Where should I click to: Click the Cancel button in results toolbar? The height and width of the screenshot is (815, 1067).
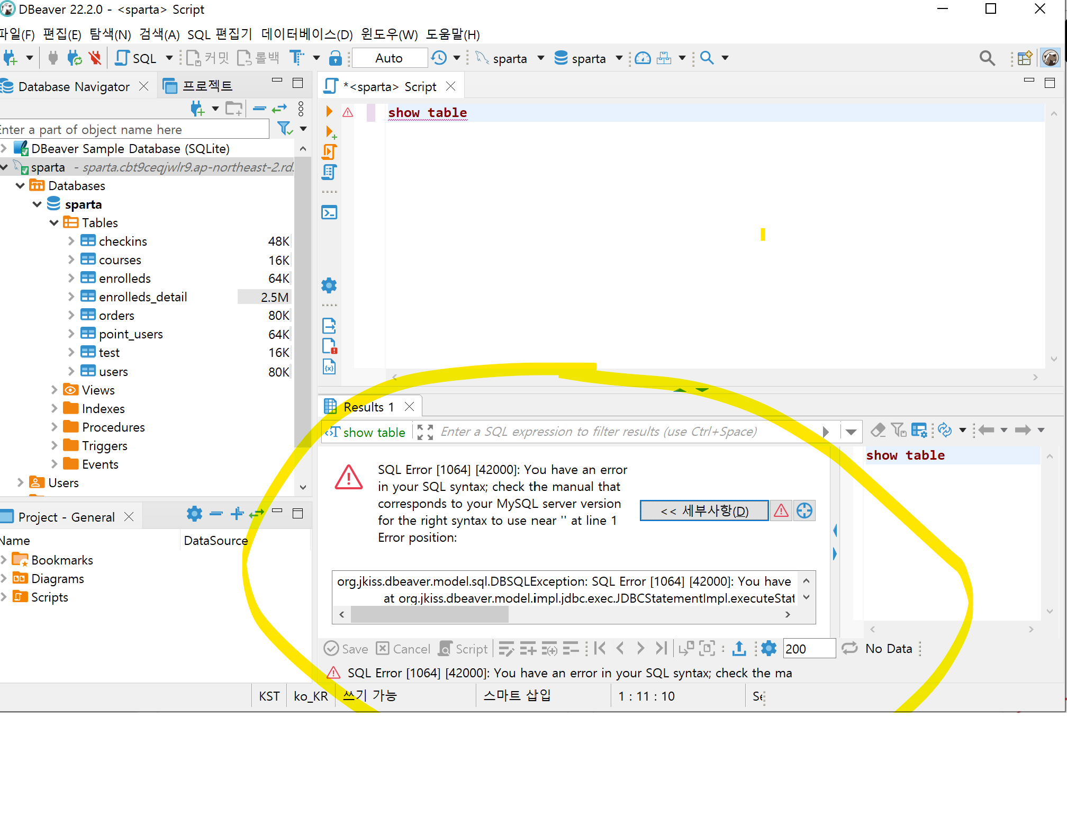pyautogui.click(x=403, y=649)
